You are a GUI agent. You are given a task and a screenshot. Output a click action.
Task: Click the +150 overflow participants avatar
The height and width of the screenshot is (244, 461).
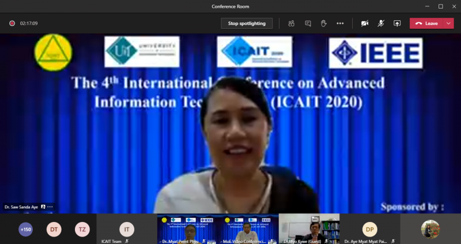[26, 229]
